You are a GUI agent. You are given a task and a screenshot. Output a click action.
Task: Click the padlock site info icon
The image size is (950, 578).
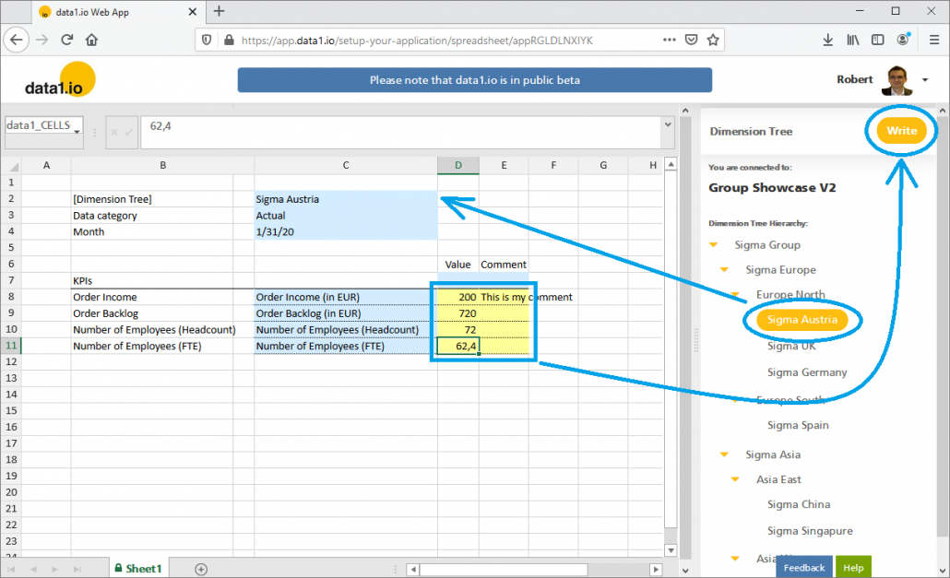(229, 40)
